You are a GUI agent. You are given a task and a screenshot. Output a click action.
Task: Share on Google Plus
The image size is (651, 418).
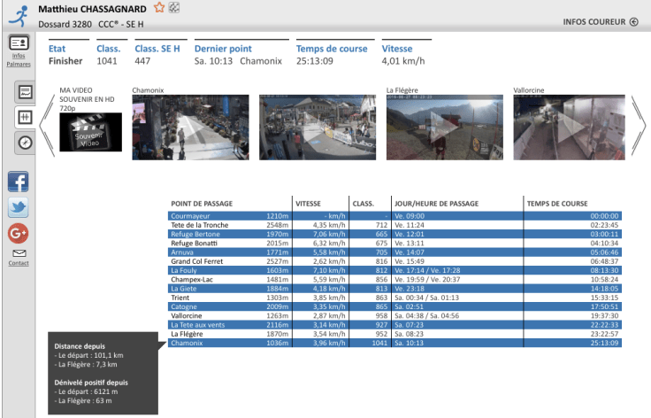pyautogui.click(x=19, y=234)
